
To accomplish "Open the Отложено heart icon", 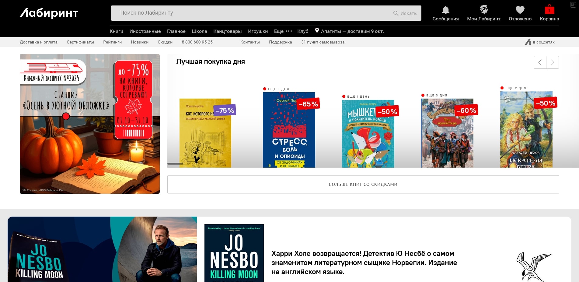I will (520, 10).
